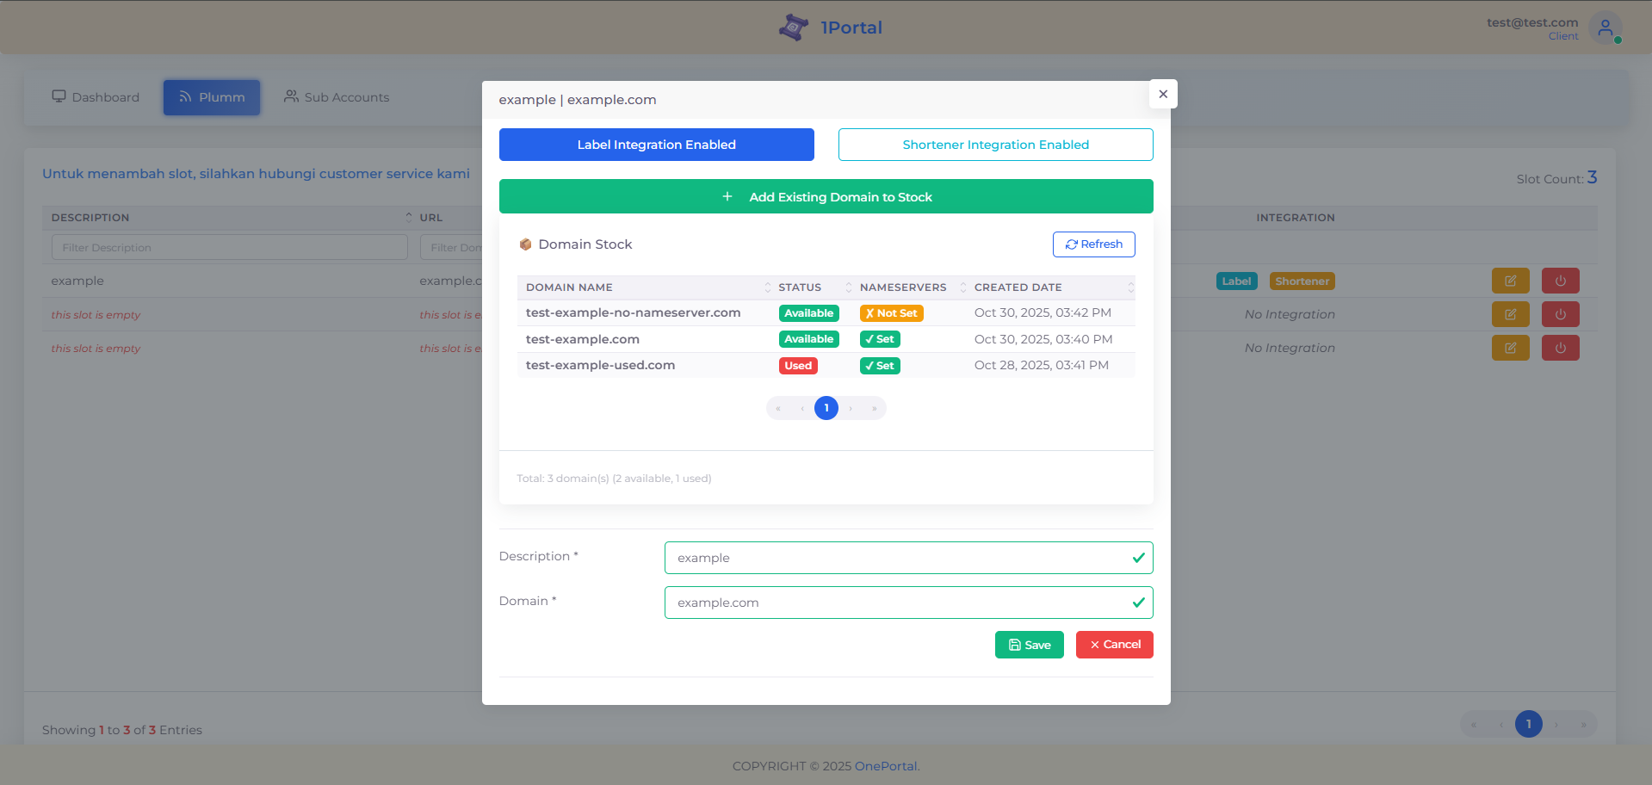Click the power icon on the last empty slot
The height and width of the screenshot is (785, 1652).
pyautogui.click(x=1560, y=348)
